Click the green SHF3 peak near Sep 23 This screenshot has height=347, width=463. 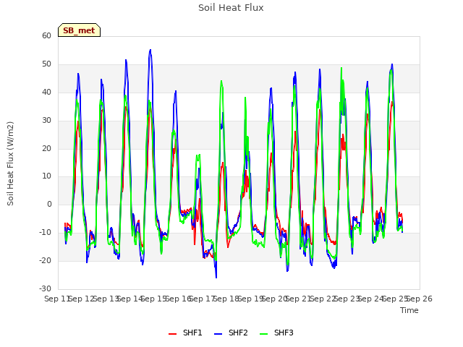point(341,68)
